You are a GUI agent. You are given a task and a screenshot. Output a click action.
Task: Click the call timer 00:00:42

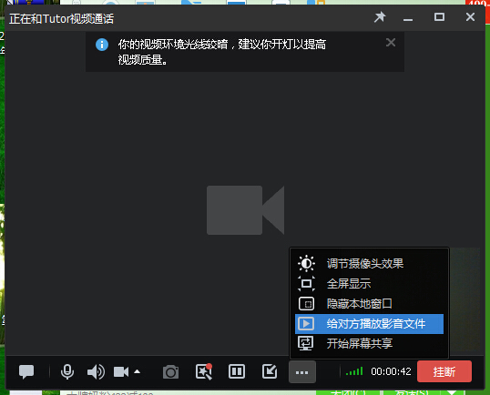[391, 371]
